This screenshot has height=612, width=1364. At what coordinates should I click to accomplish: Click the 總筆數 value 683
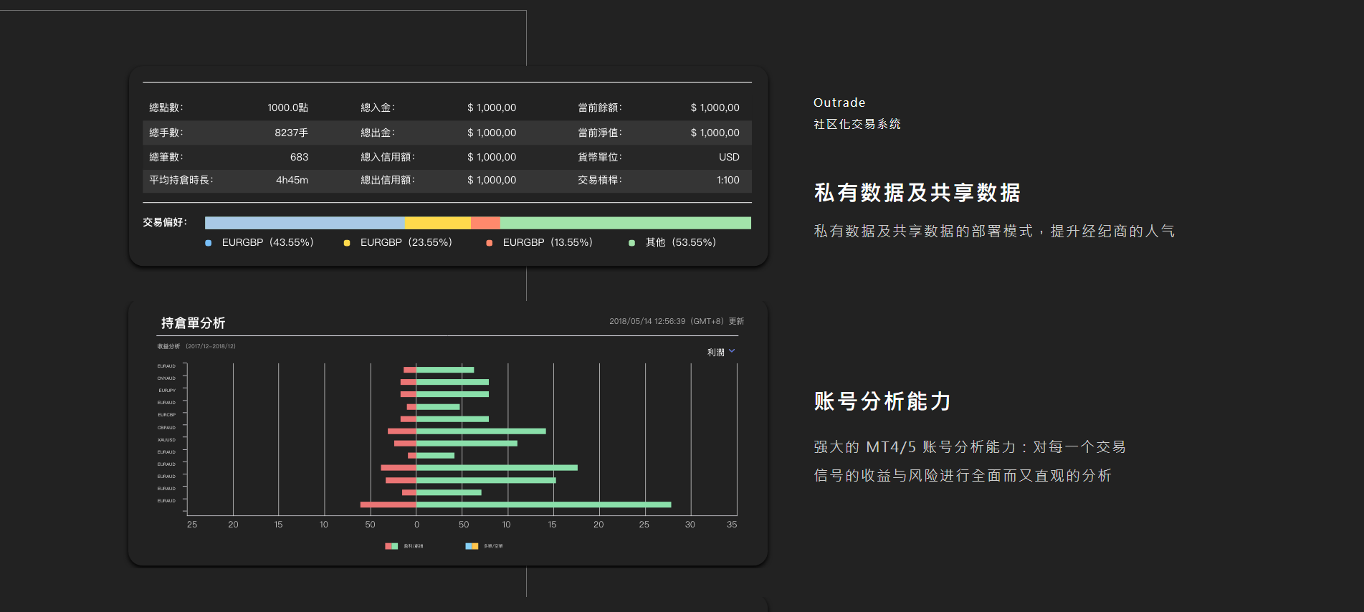point(300,157)
